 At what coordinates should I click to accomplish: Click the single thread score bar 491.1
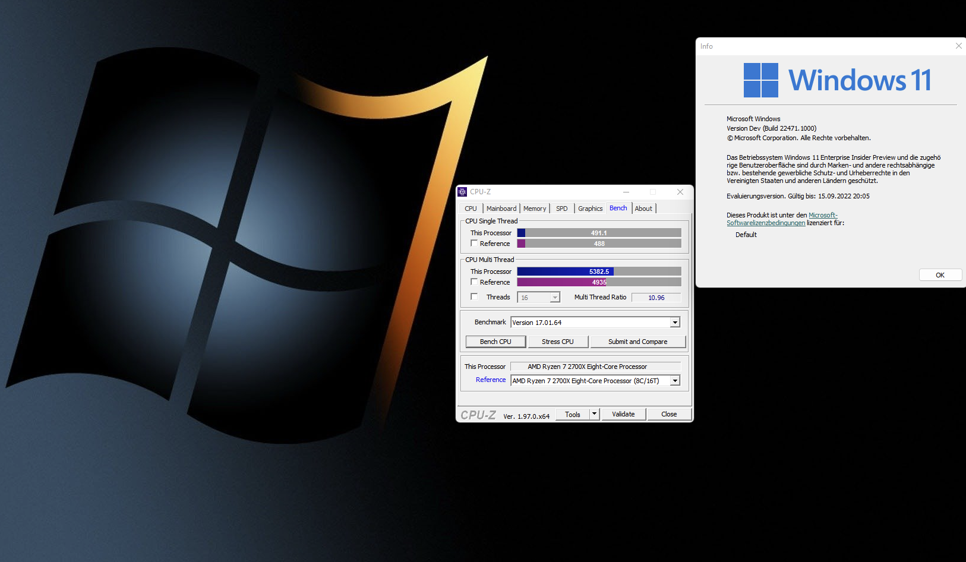[599, 233]
